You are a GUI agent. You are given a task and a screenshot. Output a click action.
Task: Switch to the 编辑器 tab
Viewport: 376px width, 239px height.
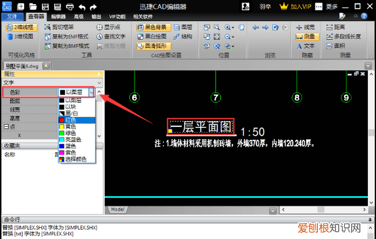coord(58,16)
